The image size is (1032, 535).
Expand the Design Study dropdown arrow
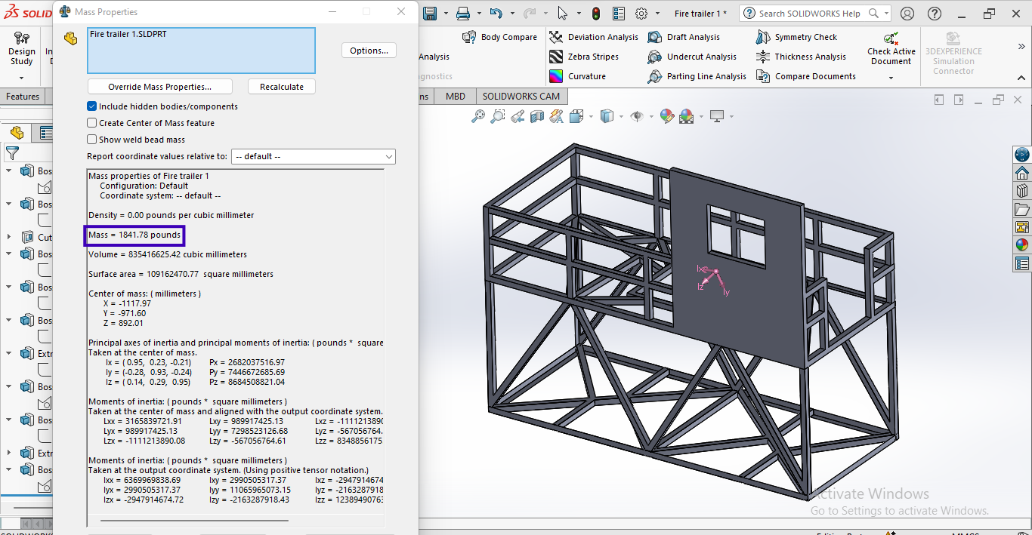point(21,78)
